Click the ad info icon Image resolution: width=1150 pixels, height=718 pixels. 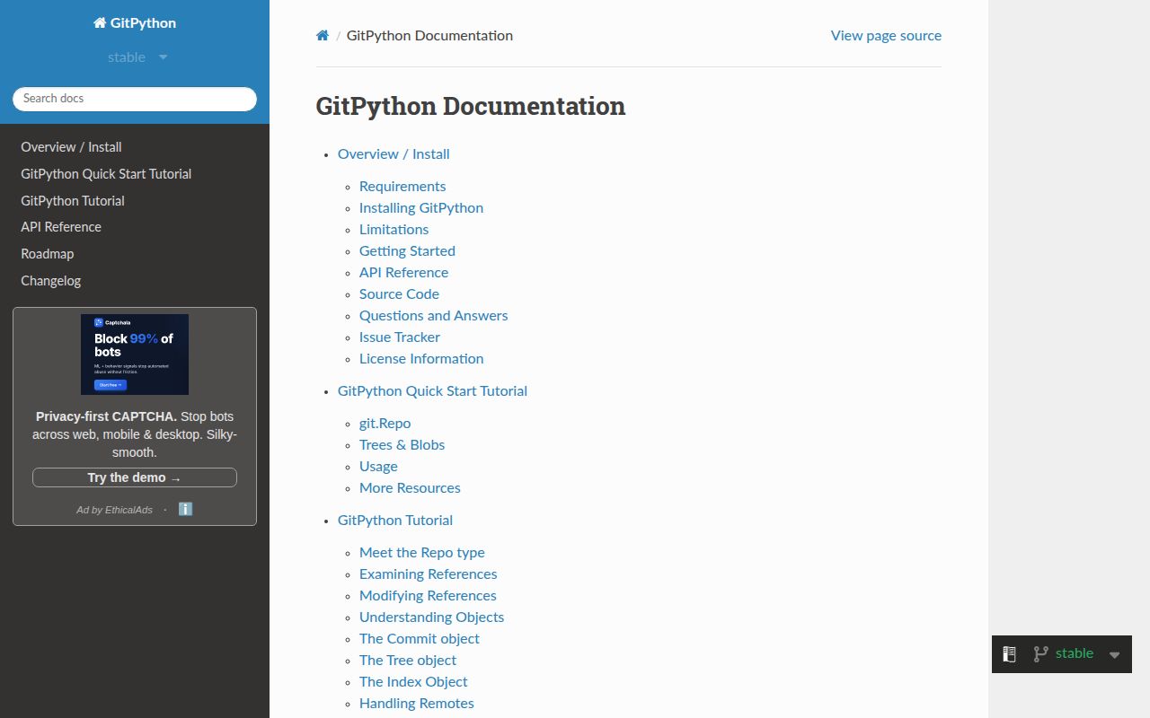[185, 509]
